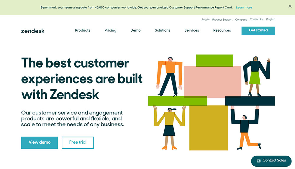
Task: Follow the Learn more banner link
Action: point(244,8)
